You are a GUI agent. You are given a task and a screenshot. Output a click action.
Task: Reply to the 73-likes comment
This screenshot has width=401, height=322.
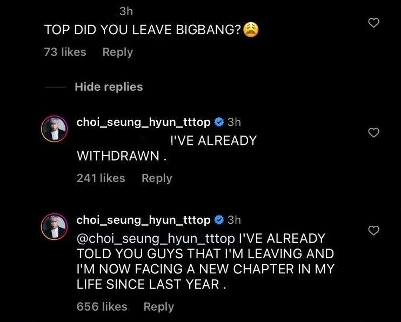pyautogui.click(x=117, y=52)
